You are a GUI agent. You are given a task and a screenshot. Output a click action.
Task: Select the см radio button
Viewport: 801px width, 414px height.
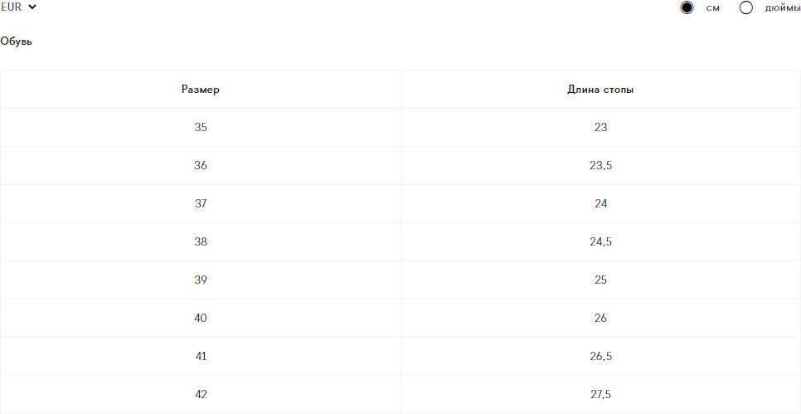tap(687, 8)
